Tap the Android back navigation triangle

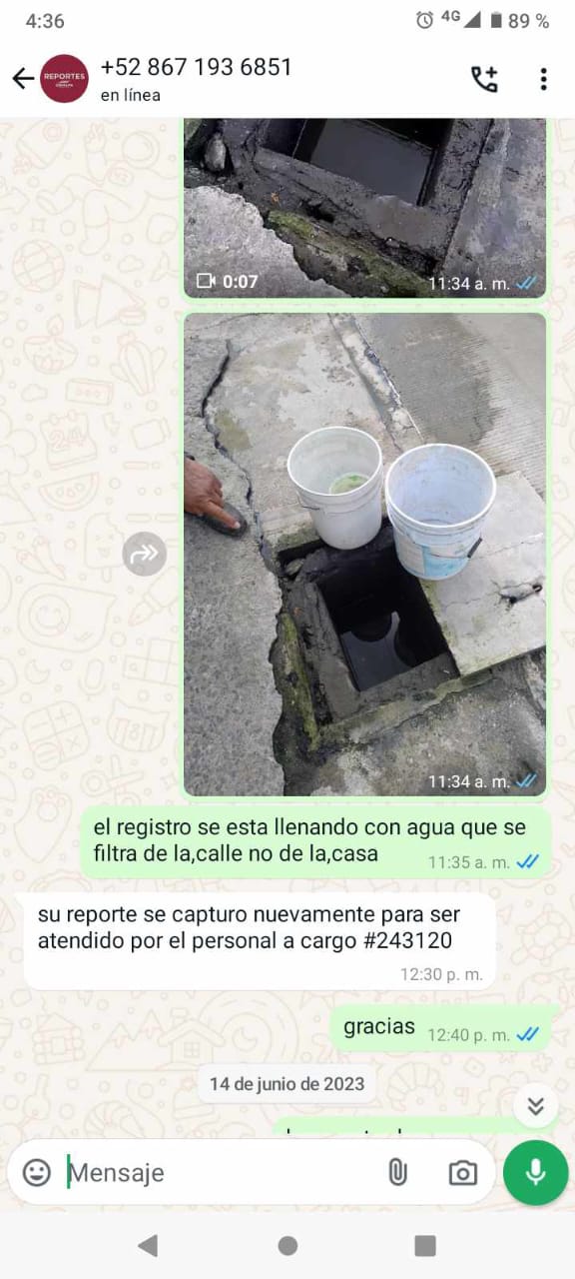[x=148, y=1245]
